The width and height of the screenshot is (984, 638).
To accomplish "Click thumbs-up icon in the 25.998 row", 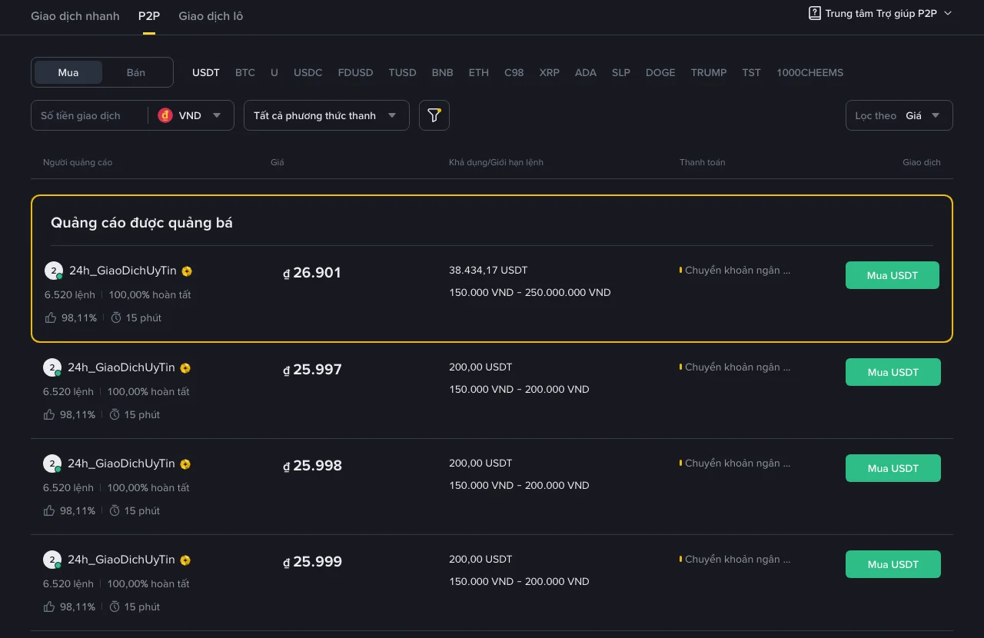I will tap(50, 510).
